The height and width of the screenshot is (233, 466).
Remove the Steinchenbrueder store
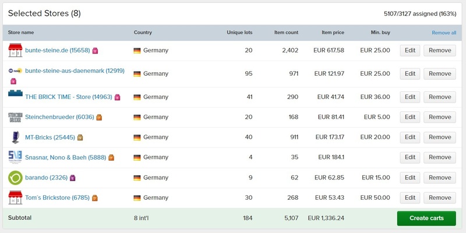pos(440,117)
